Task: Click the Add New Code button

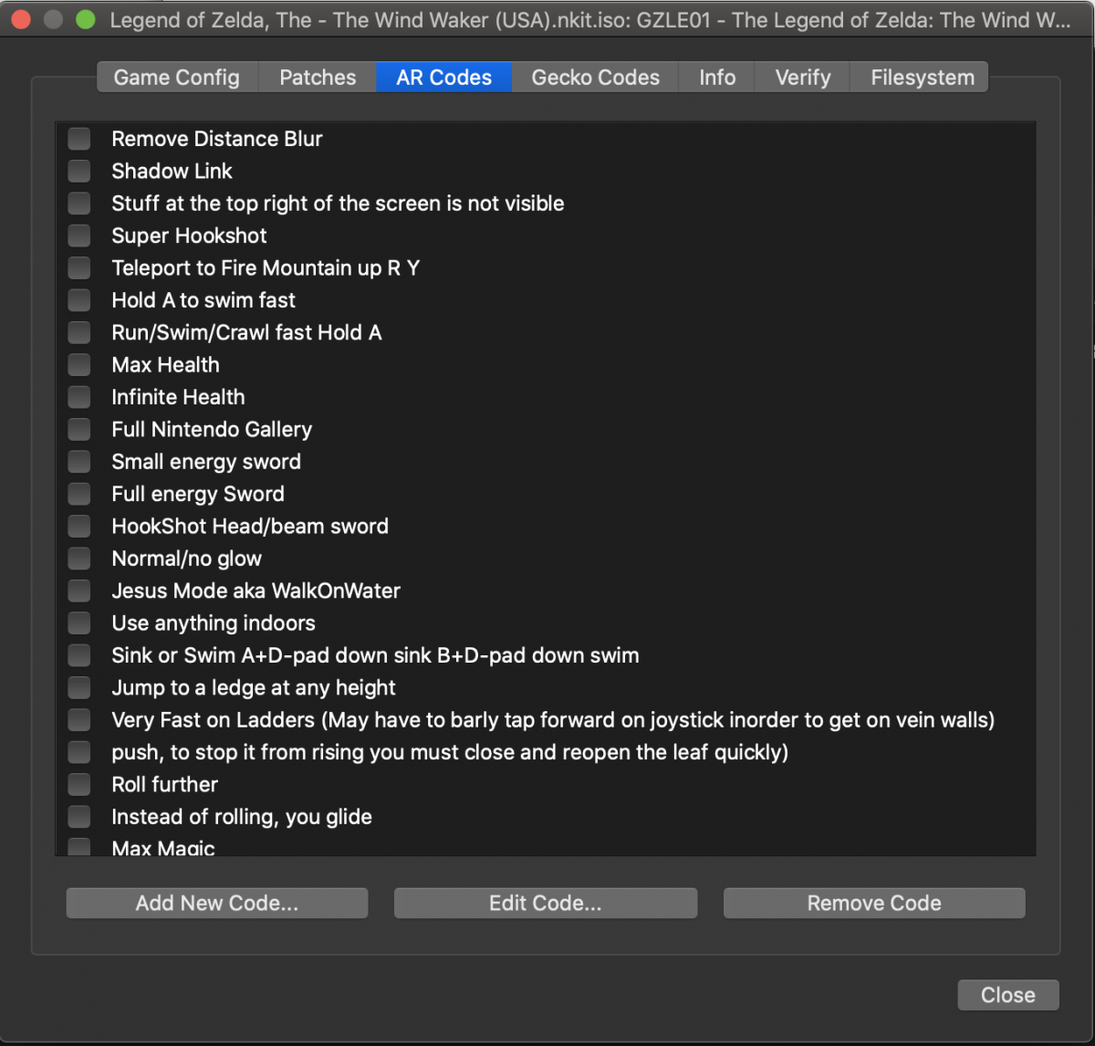Action: coord(217,903)
